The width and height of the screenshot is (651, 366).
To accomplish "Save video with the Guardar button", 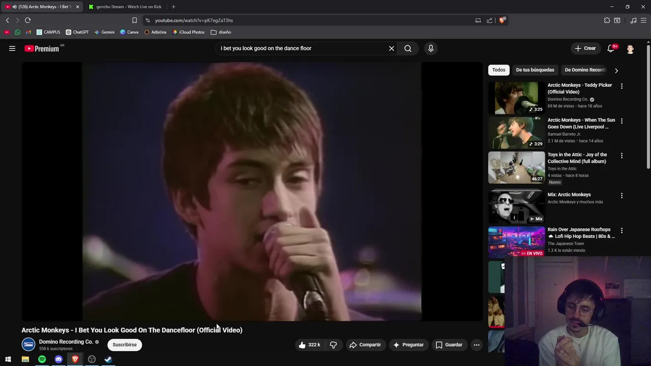I will [x=449, y=345].
